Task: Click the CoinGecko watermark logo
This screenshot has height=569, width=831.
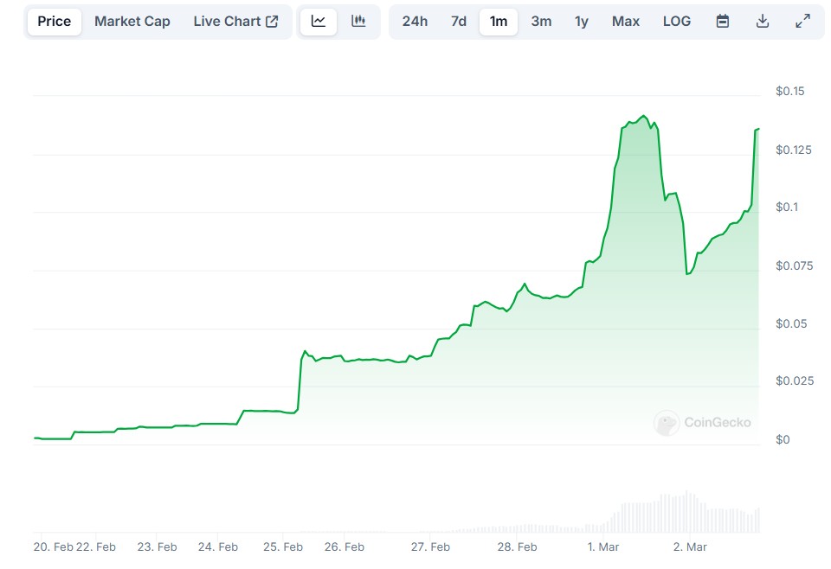Action: coord(703,423)
